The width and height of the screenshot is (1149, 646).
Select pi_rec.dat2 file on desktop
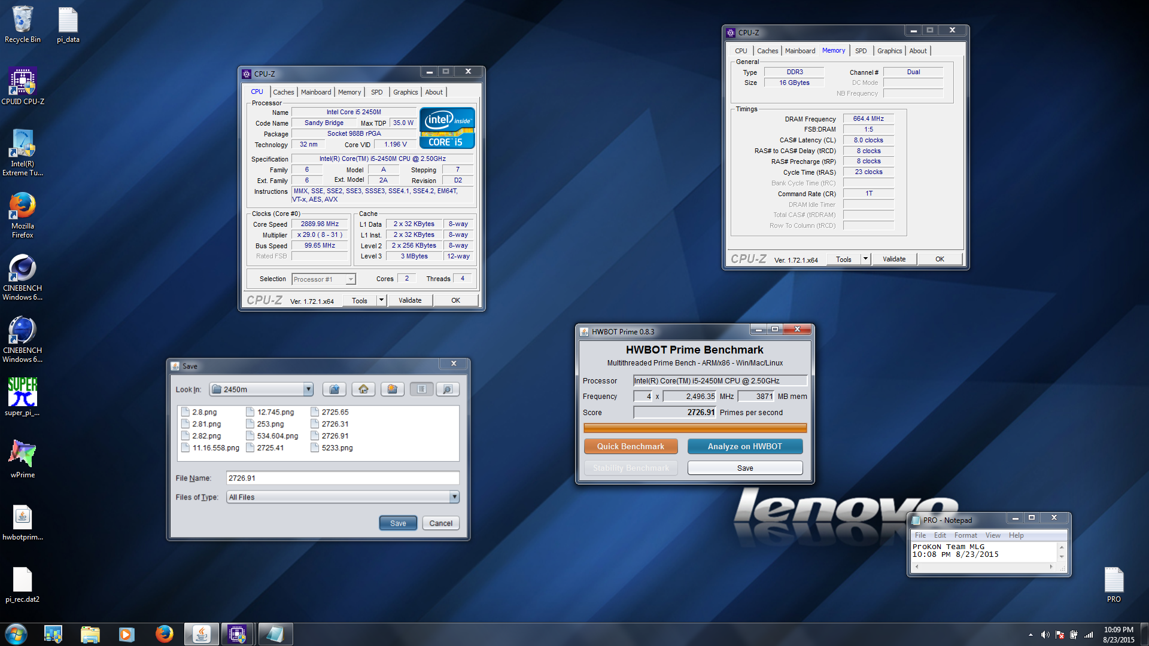[23, 584]
